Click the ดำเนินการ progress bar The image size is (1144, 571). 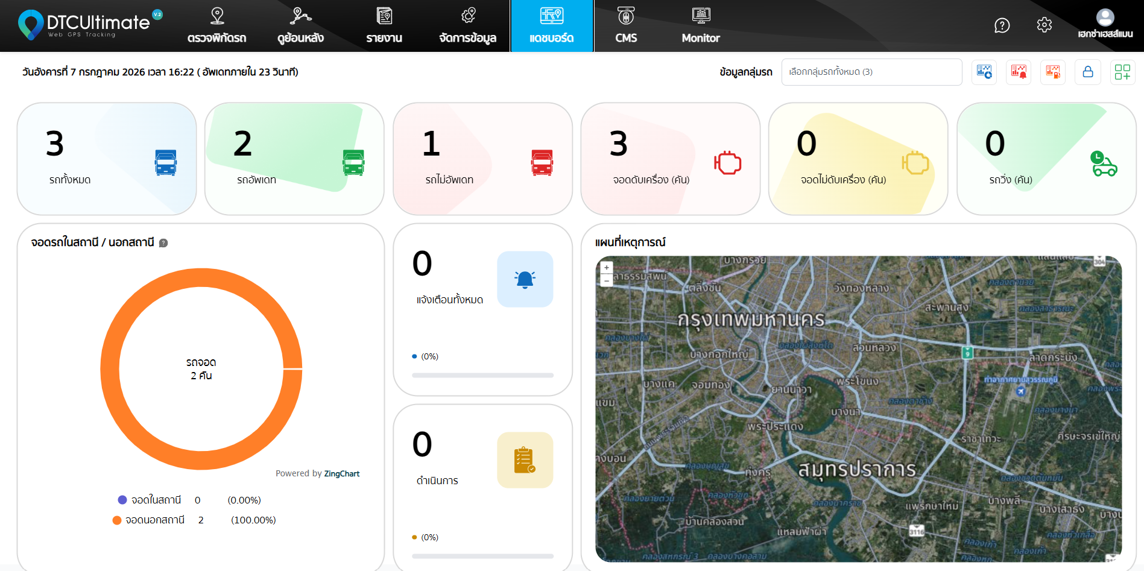point(482,556)
